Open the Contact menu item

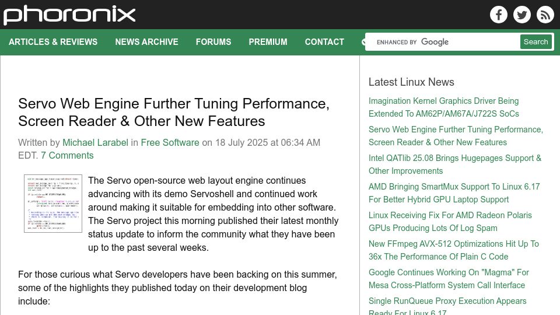[324, 42]
